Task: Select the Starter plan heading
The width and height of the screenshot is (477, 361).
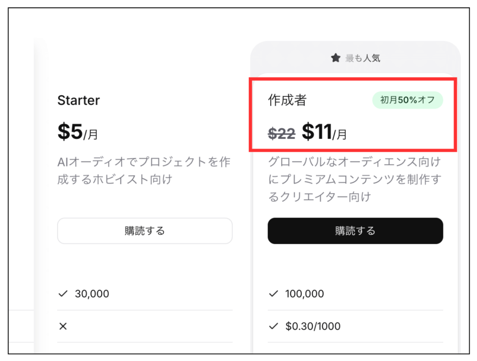Action: (78, 100)
